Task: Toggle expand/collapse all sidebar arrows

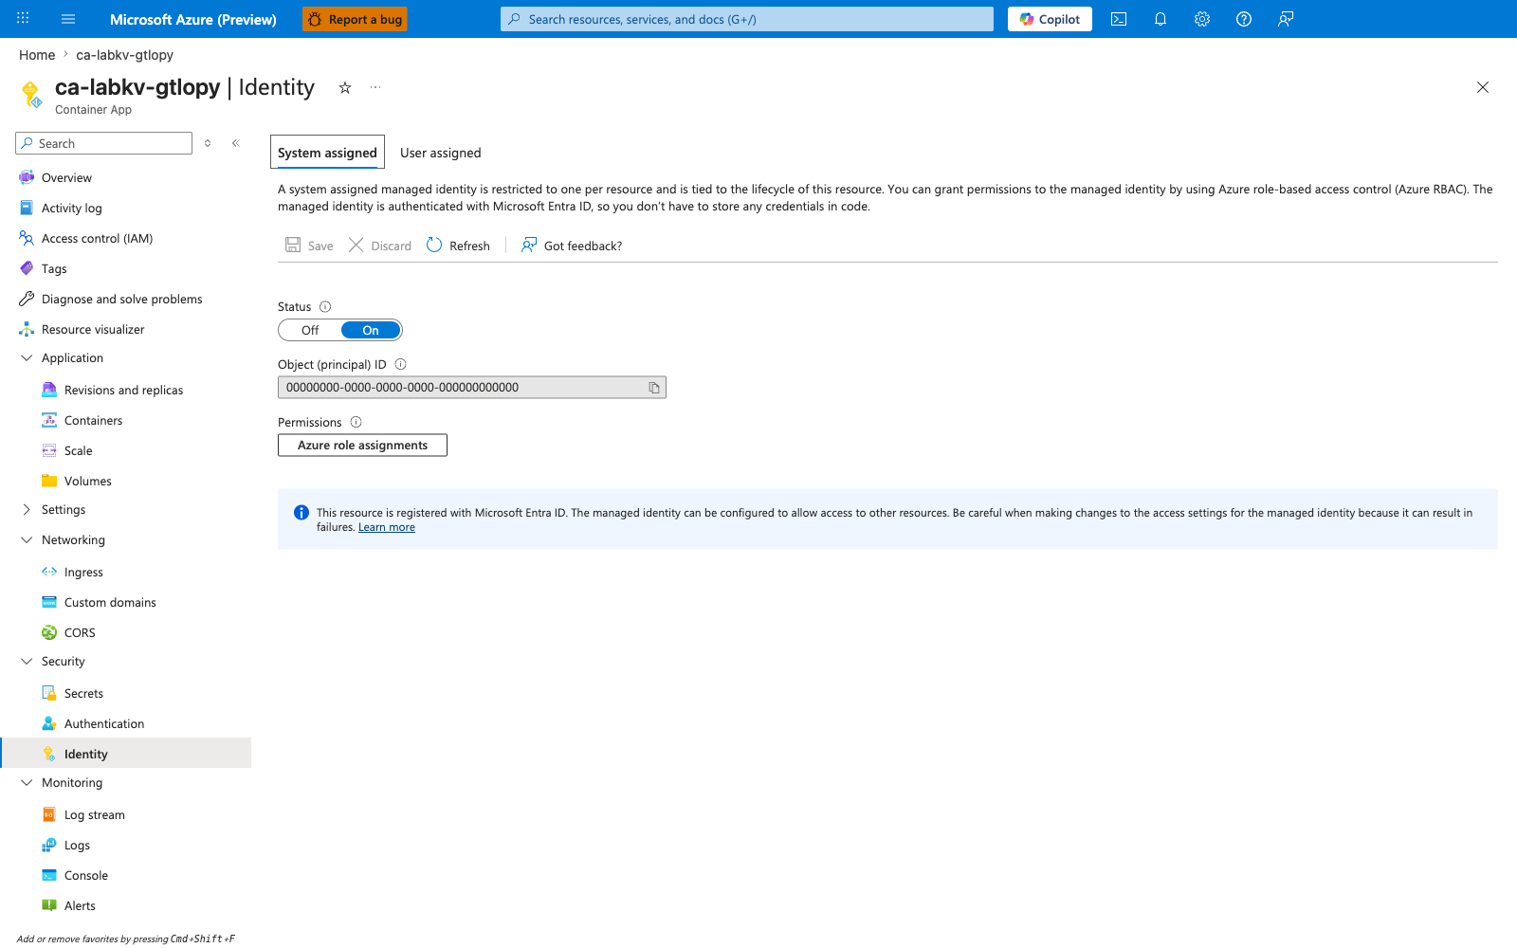Action: 208,143
